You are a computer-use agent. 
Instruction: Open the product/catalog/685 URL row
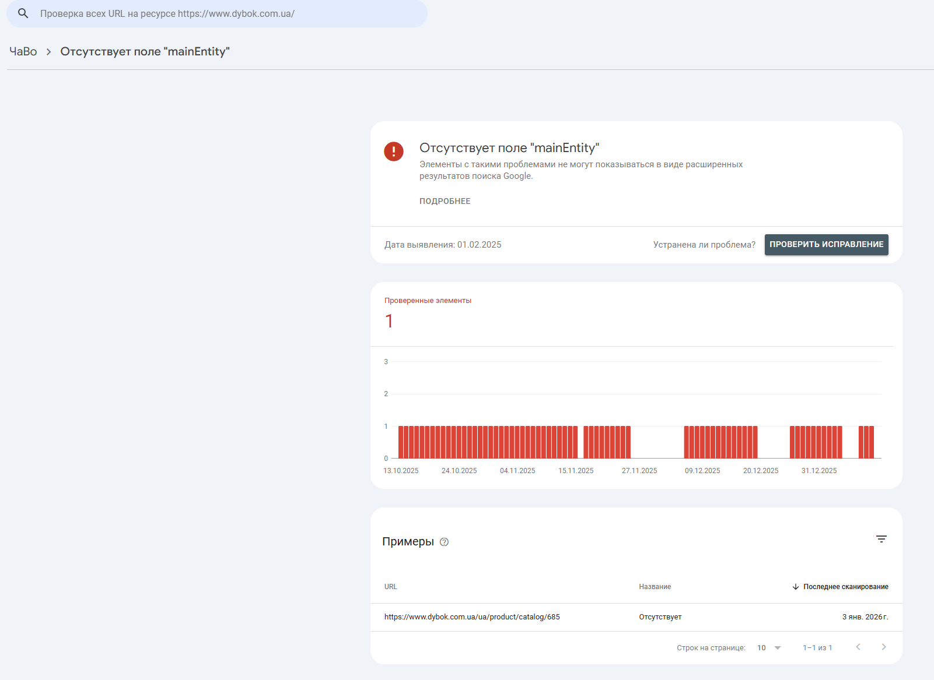[472, 617]
